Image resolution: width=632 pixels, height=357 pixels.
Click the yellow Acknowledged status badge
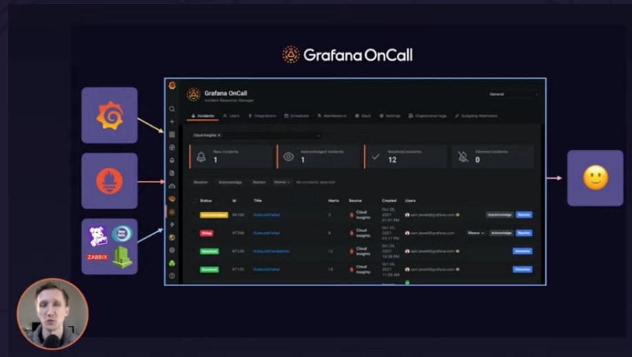pyautogui.click(x=214, y=215)
